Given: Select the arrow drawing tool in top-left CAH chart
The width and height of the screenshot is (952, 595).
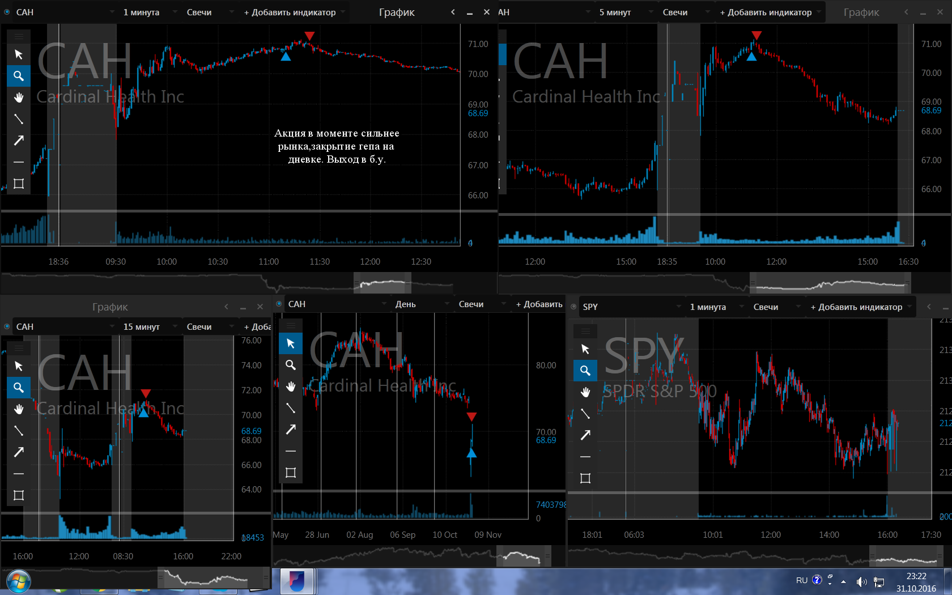Looking at the screenshot, I should tap(19, 141).
